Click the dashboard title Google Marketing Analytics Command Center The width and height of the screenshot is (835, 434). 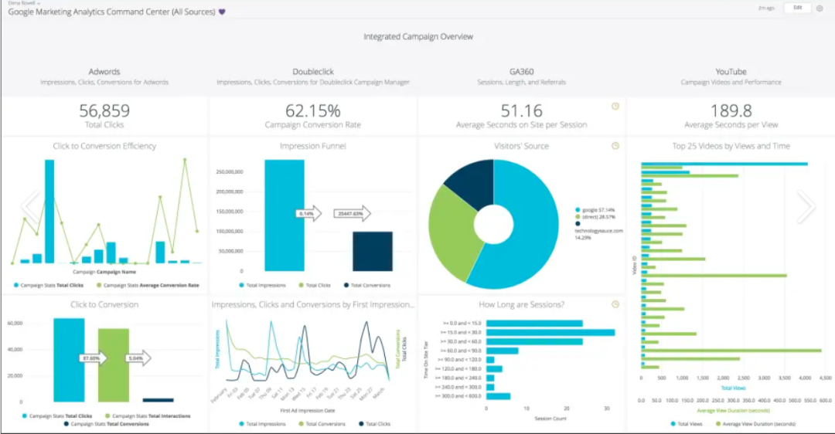pos(111,12)
